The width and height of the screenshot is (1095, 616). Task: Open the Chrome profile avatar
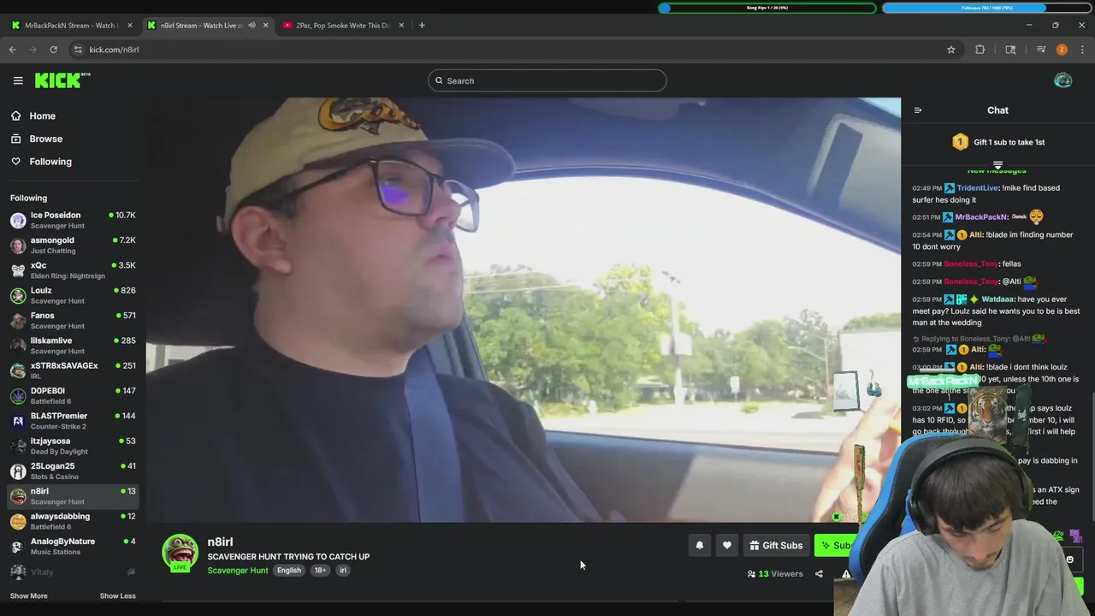1062,50
